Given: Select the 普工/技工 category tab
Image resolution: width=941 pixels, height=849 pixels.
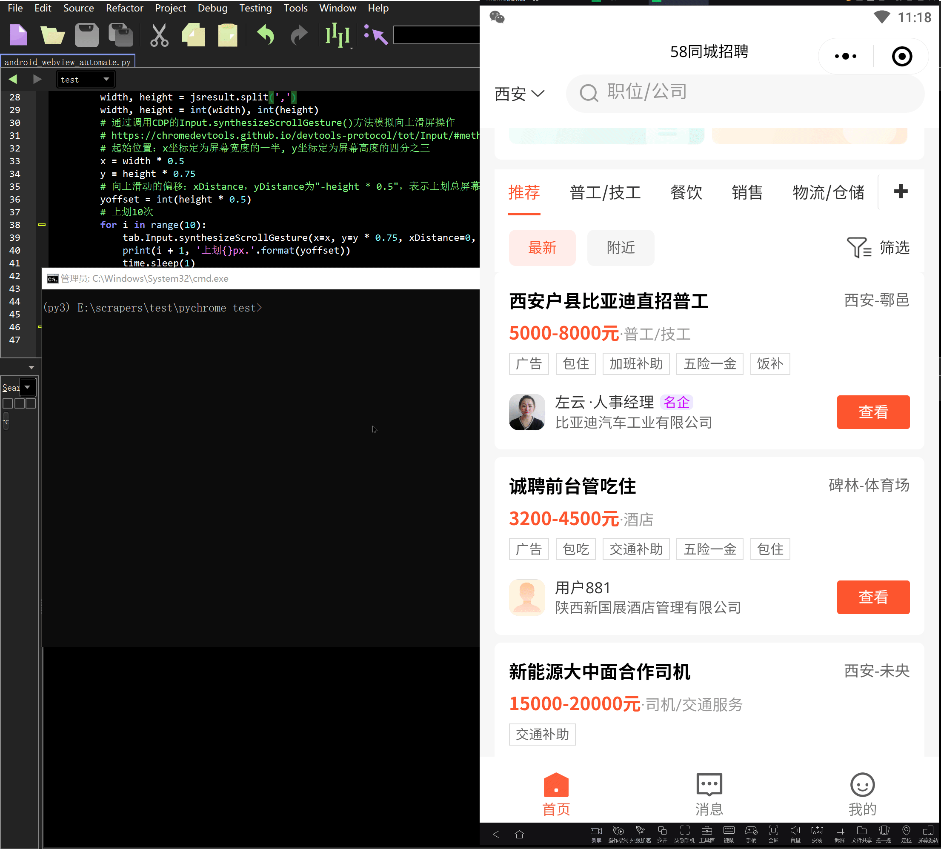Looking at the screenshot, I should click(x=605, y=192).
